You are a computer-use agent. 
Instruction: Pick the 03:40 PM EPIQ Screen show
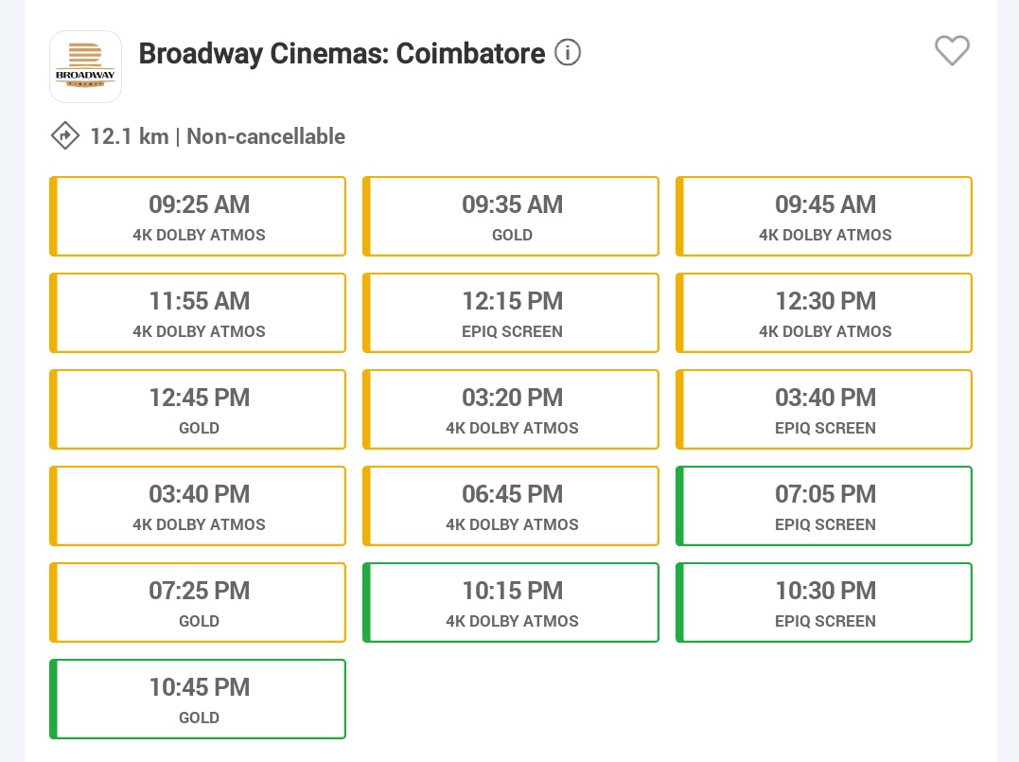click(824, 410)
